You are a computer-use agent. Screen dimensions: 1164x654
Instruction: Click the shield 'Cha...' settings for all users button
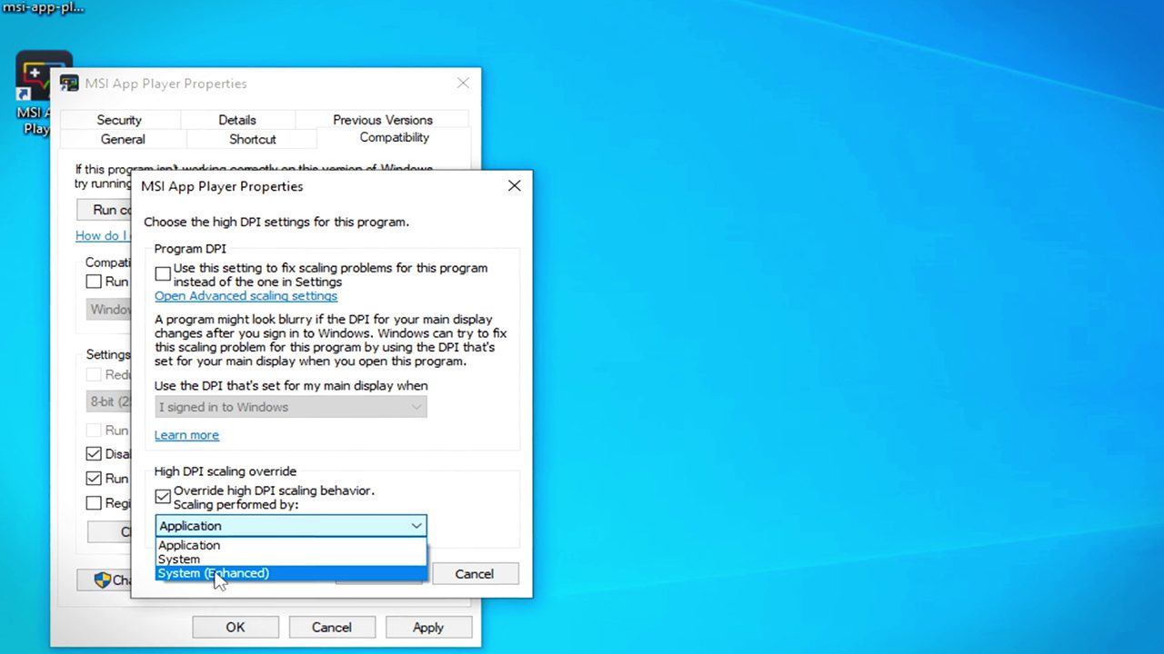point(105,580)
